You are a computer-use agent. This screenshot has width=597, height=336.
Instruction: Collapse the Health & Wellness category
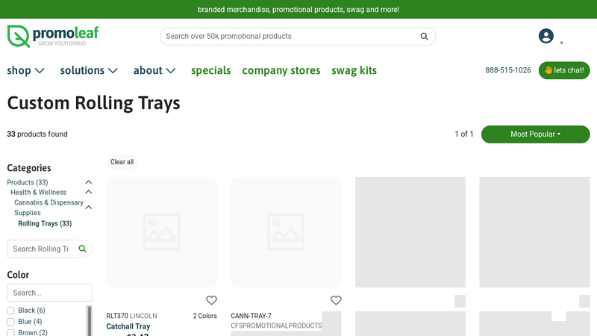pos(88,193)
